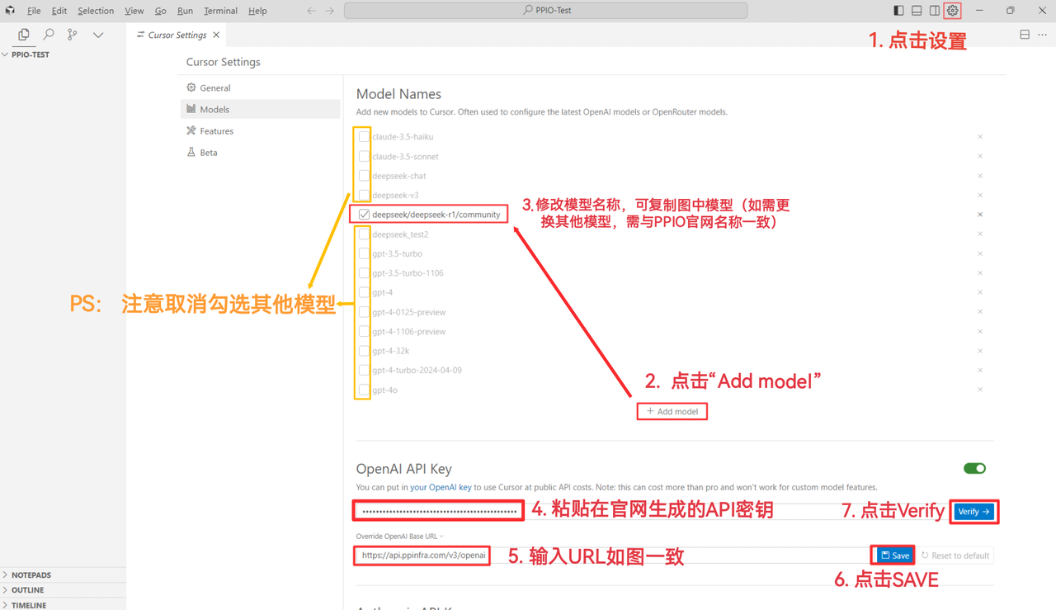This screenshot has height=610, width=1056.
Task: Enable the gpt-4o checkbox
Action: coord(364,390)
